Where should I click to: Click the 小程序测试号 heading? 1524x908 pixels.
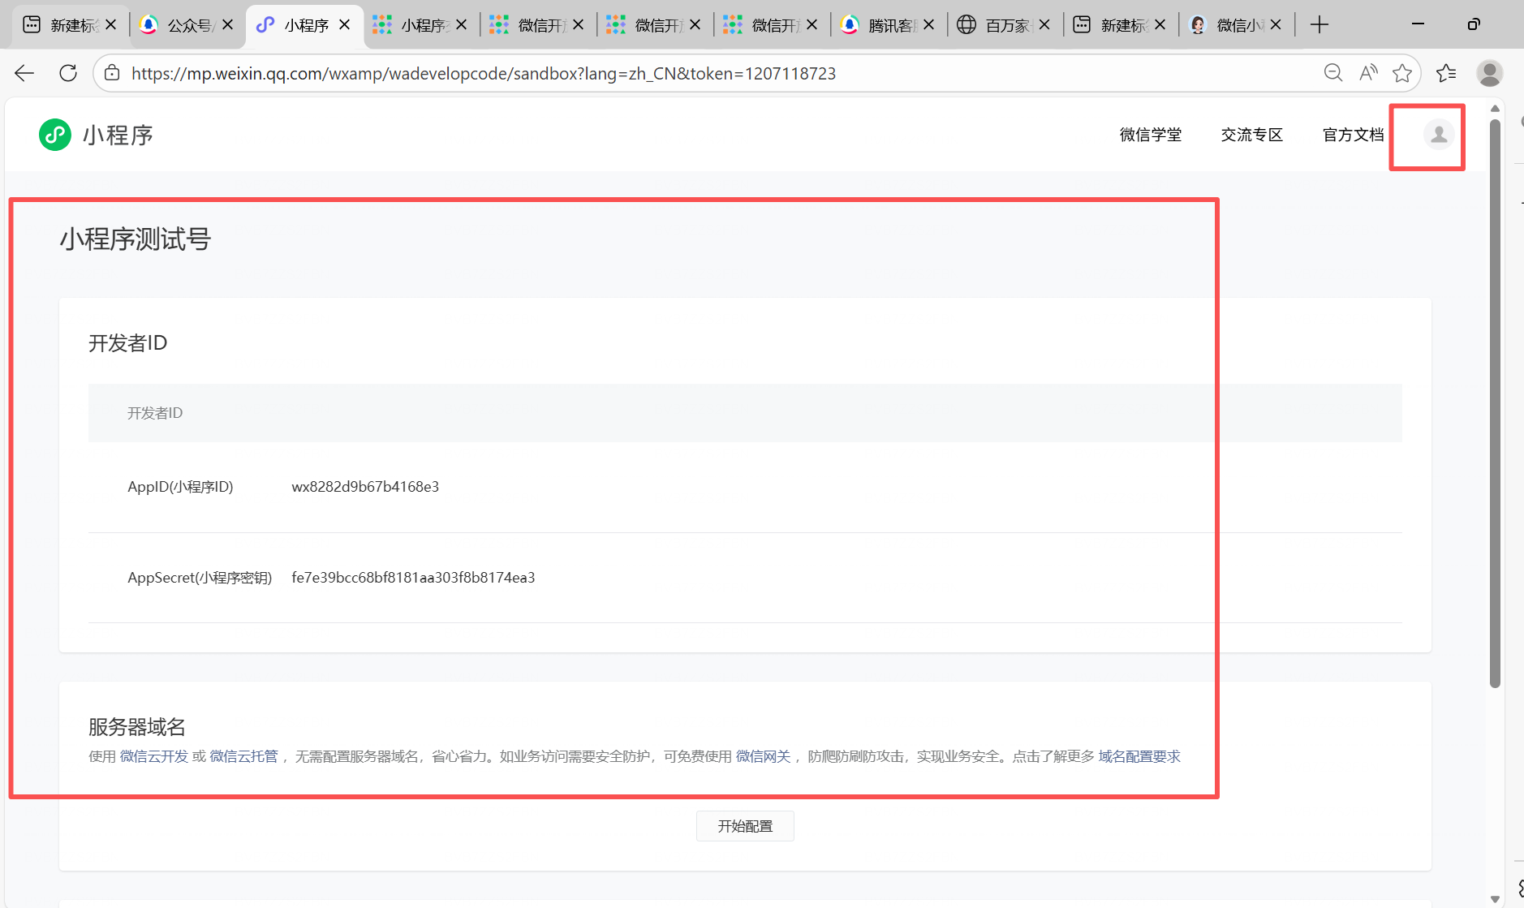pyautogui.click(x=136, y=239)
